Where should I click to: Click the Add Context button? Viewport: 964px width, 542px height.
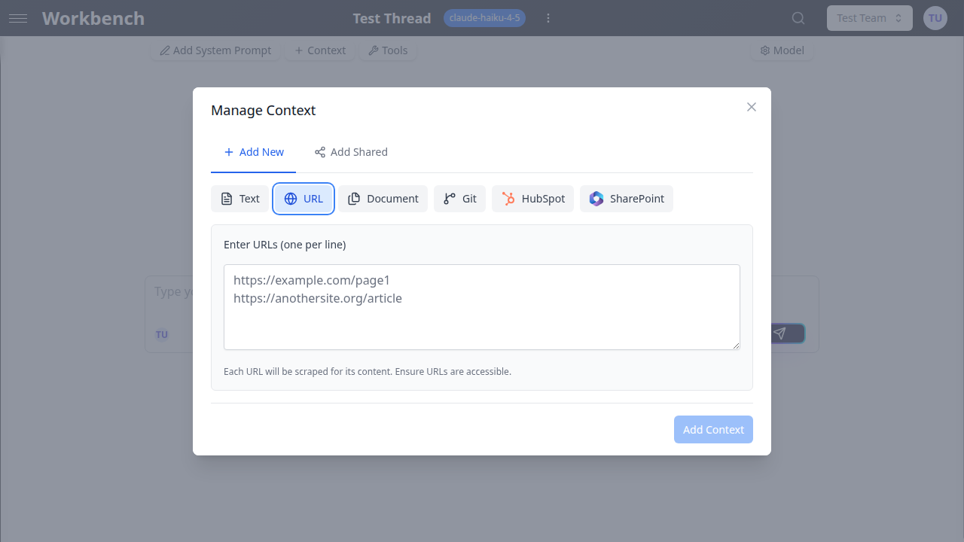click(712, 429)
